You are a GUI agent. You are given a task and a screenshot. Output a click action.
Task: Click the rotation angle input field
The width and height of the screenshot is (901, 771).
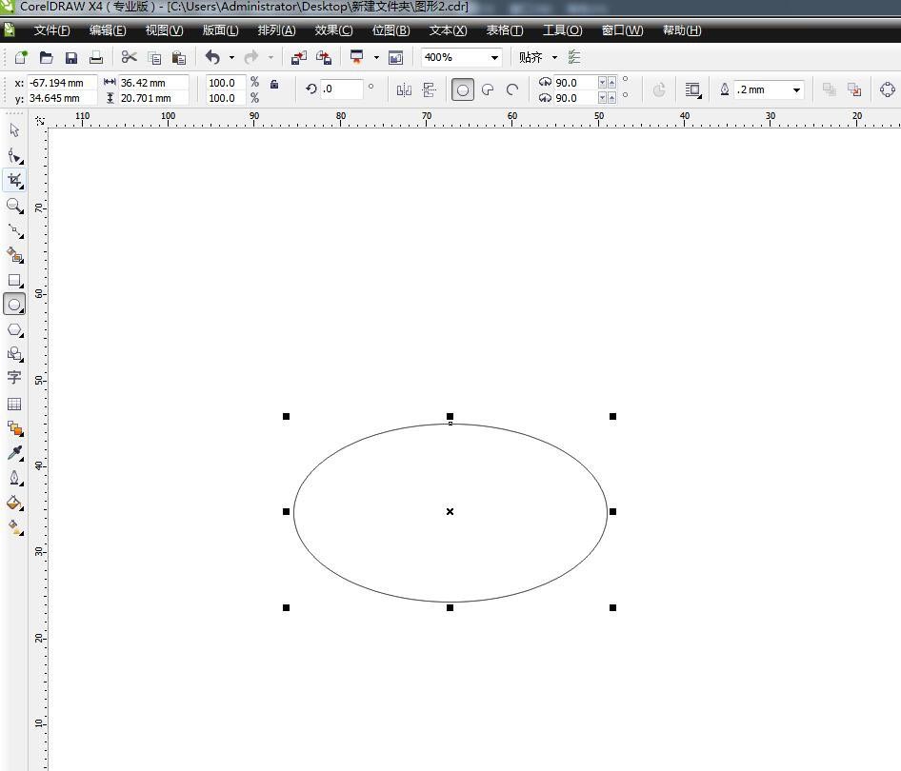(342, 89)
